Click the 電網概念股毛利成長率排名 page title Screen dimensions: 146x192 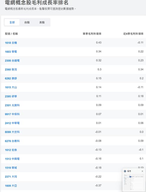(37, 3)
